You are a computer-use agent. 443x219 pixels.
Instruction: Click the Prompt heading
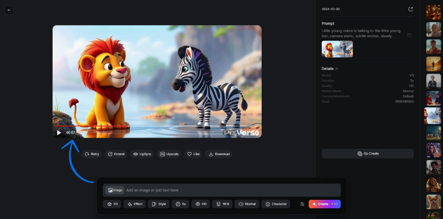point(328,23)
